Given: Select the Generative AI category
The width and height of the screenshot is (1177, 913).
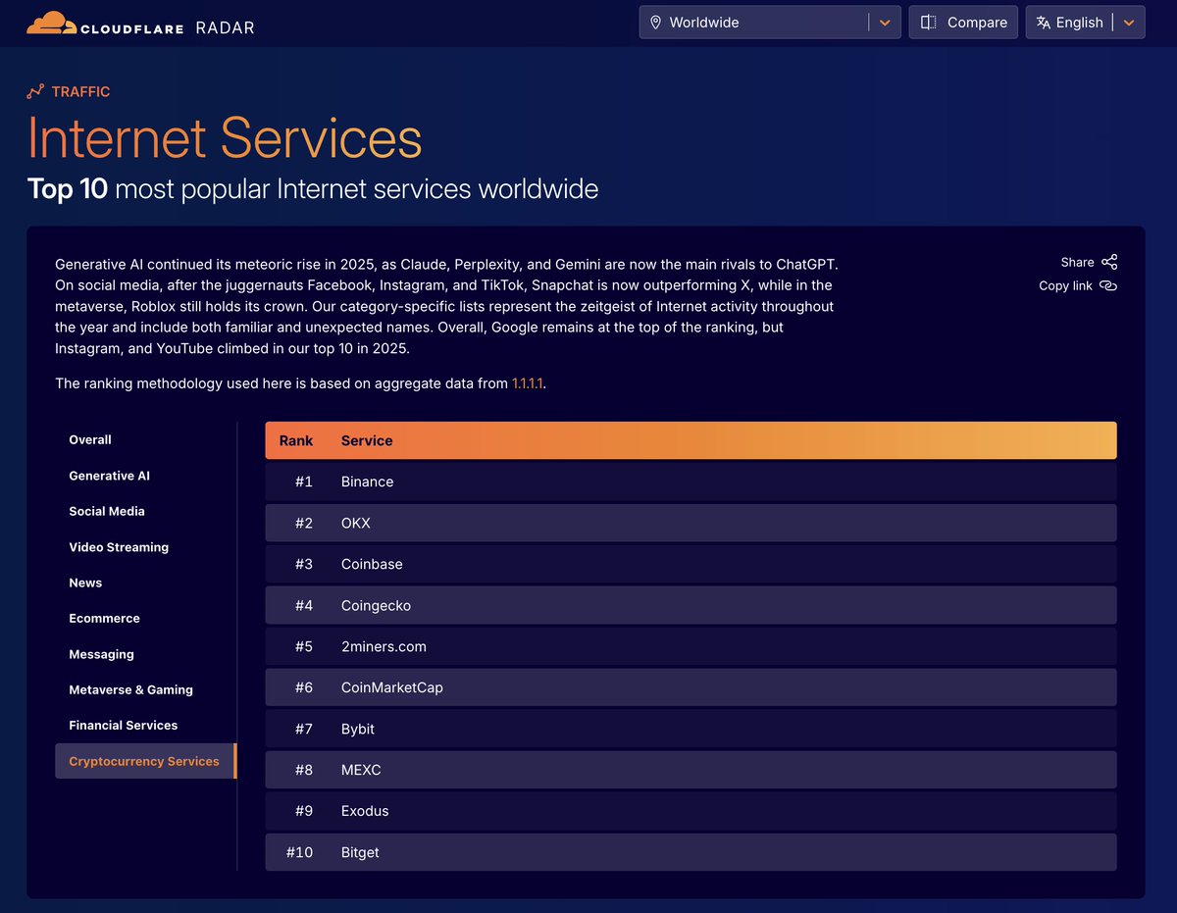Looking at the screenshot, I should coord(109,476).
